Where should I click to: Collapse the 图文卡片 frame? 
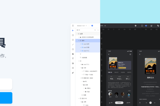(x=79, y=99)
